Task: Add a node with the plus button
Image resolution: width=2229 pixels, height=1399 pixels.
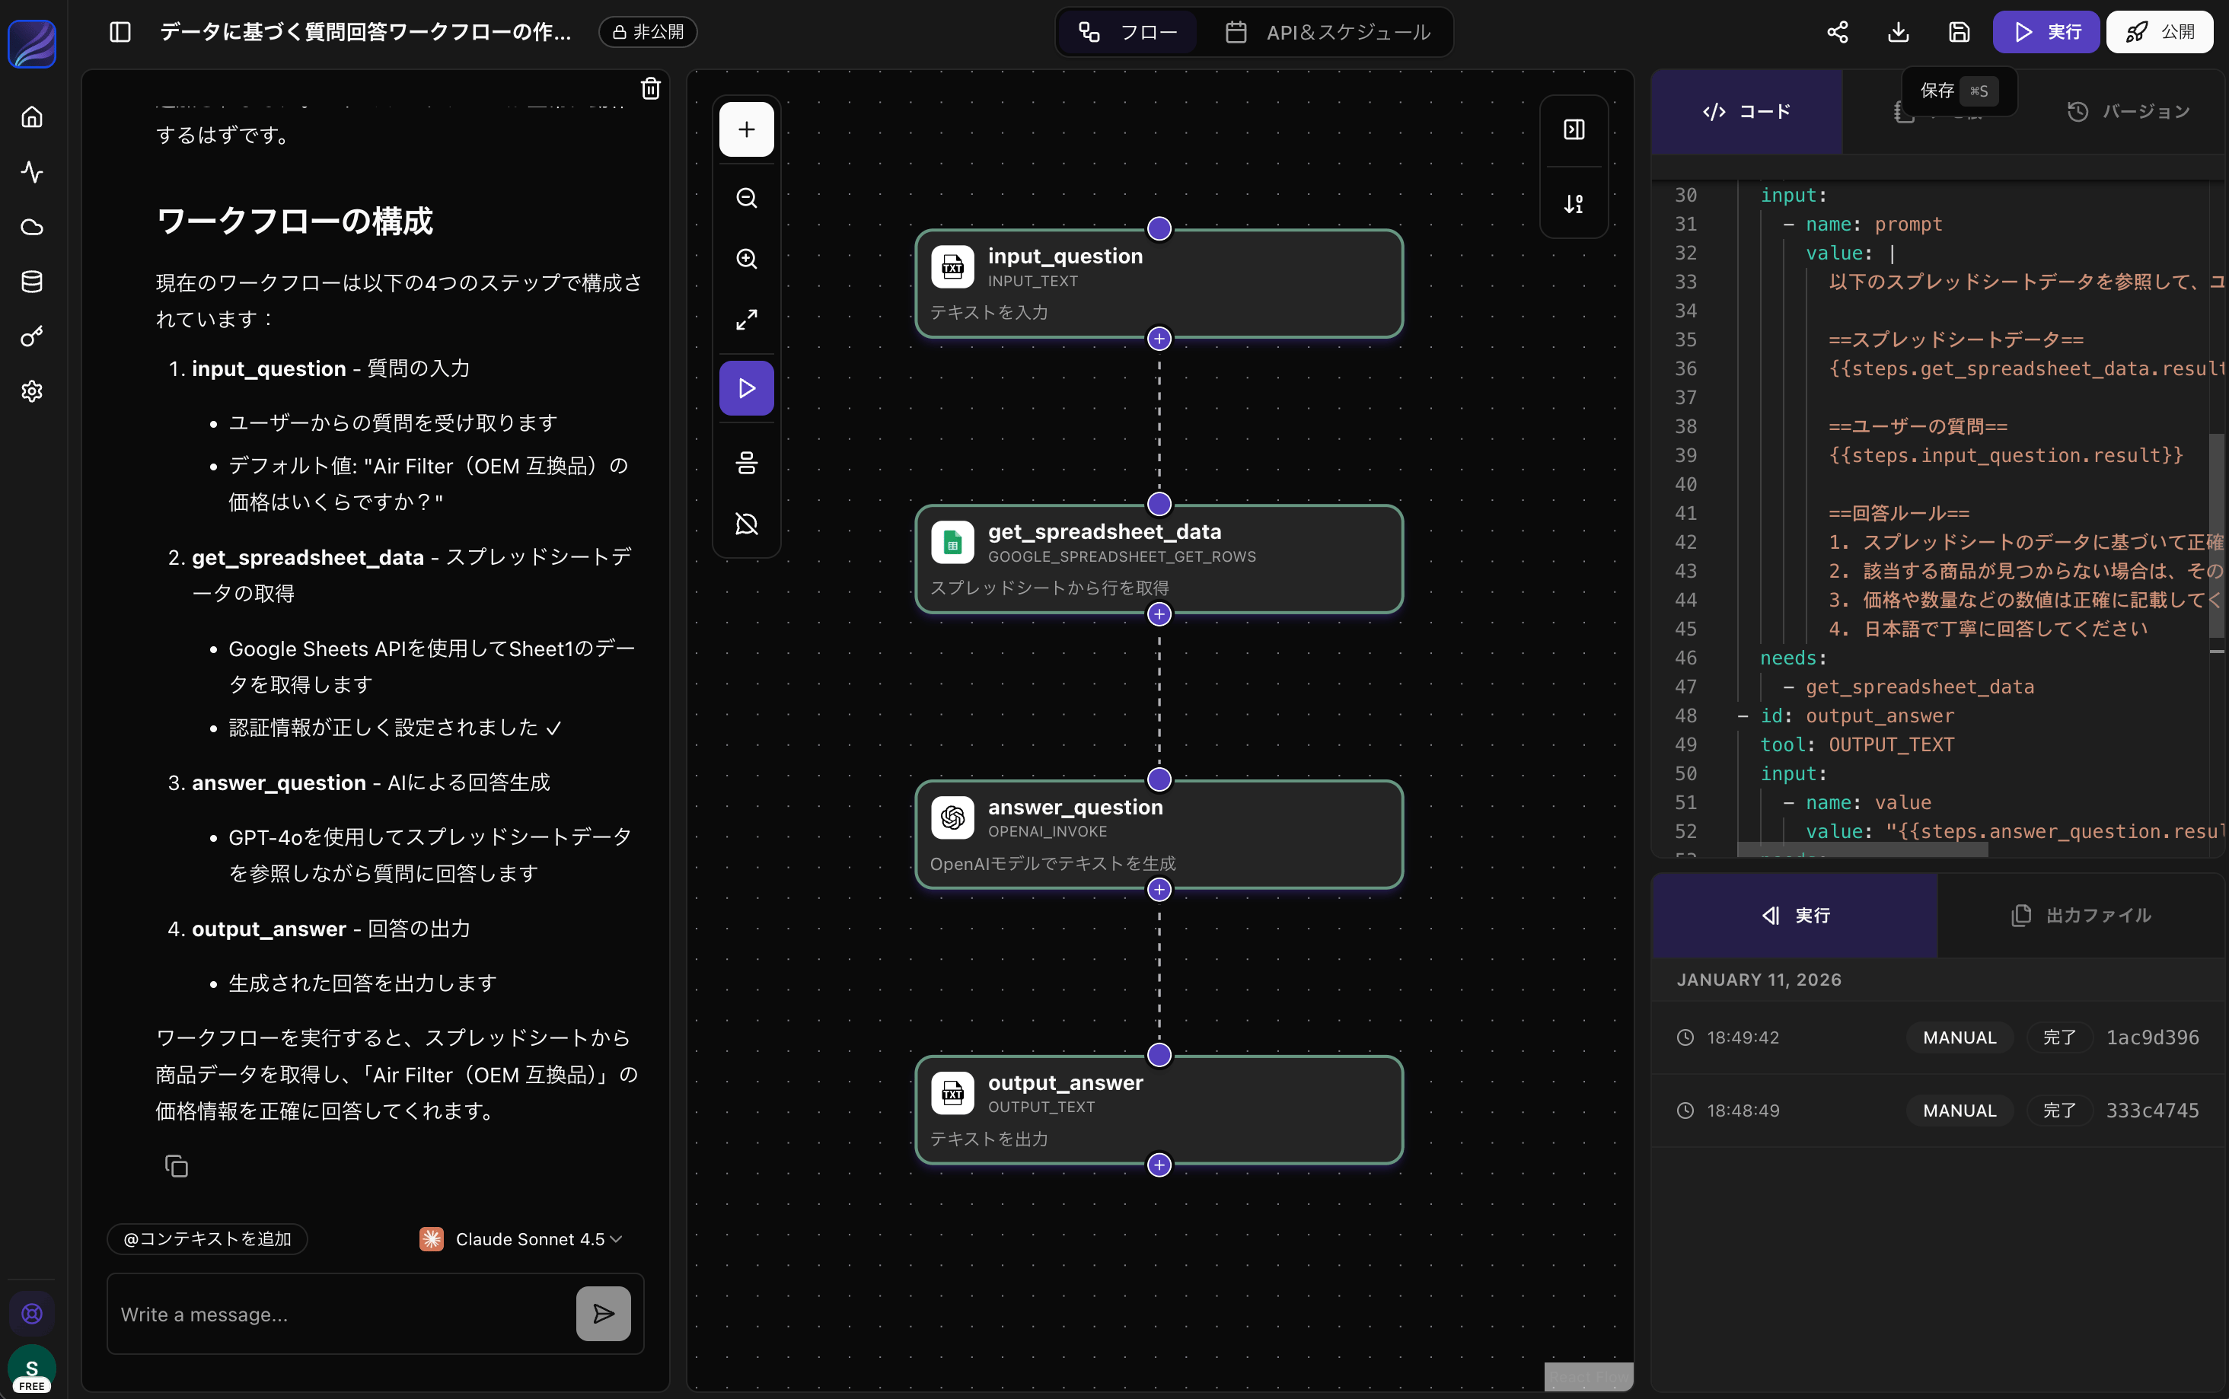Action: pos(747,129)
